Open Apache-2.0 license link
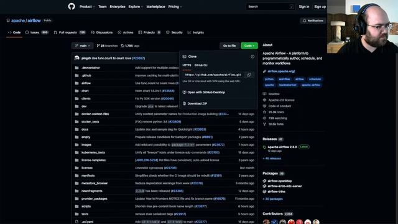This screenshot has height=224, width=398. click(281, 100)
